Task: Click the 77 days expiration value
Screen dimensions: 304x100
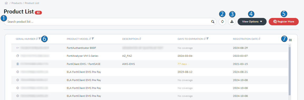Action: tap(182, 64)
